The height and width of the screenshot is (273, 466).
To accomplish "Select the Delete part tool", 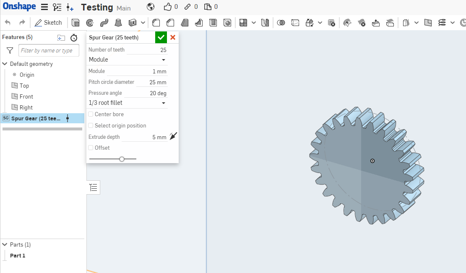I will pyautogui.click(x=331, y=23).
